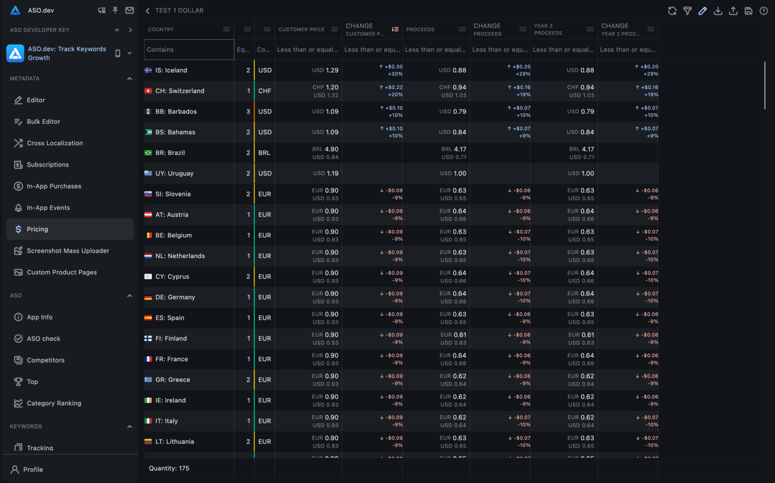Go back from TEST 1 DOLLAR view

146,10
